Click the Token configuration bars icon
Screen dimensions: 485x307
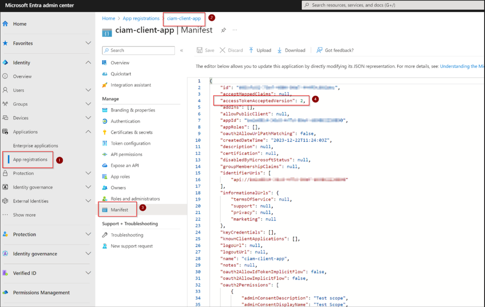[104, 143]
